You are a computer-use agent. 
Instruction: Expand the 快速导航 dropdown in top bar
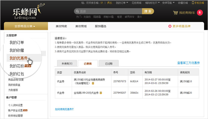point(168,3)
